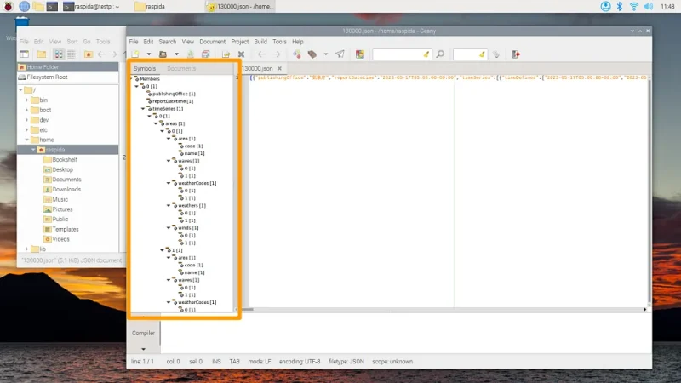Screen dimensions: 681x383
Task: Click the Save All icon in Geany toolbar
Action: pyautogui.click(x=205, y=54)
